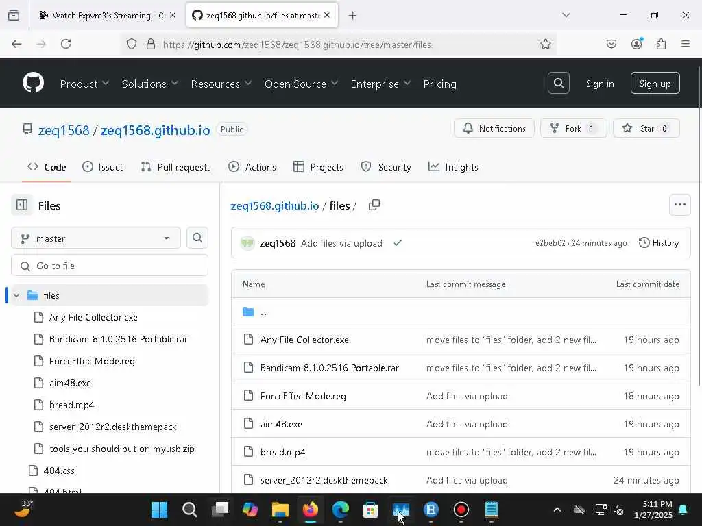
Task: Open a new browser tab
Action: [353, 16]
